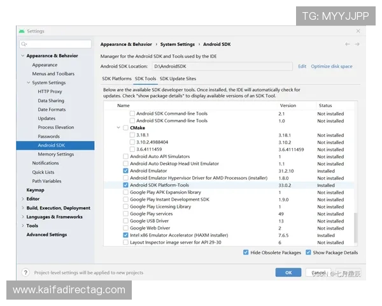The image size is (382, 306).
Task: Click the Android SDK Location field
Action: pos(222,66)
